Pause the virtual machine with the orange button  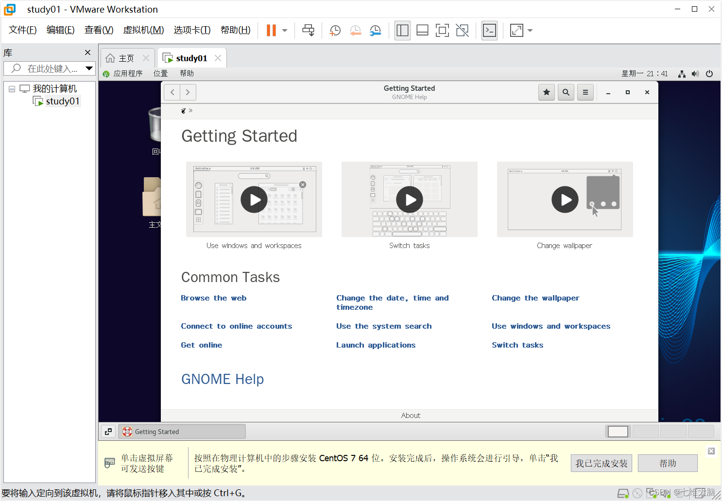(x=271, y=31)
